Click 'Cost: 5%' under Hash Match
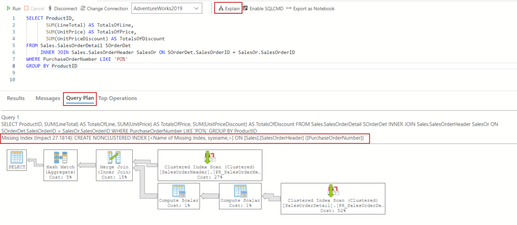This screenshot has width=517, height=225. (x=61, y=177)
